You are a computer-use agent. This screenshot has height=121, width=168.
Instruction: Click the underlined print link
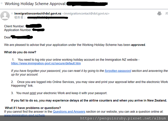click(33, 93)
